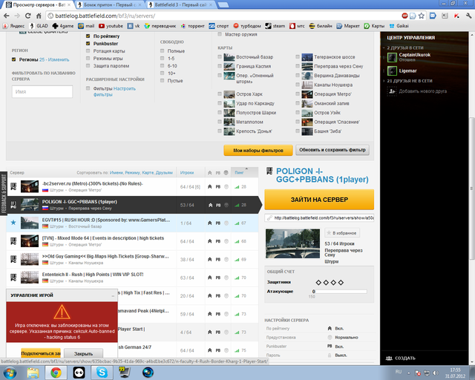This screenshot has width=475, height=380.
Task: Uncheck the Punkbuster checkbox
Action: tap(88, 43)
